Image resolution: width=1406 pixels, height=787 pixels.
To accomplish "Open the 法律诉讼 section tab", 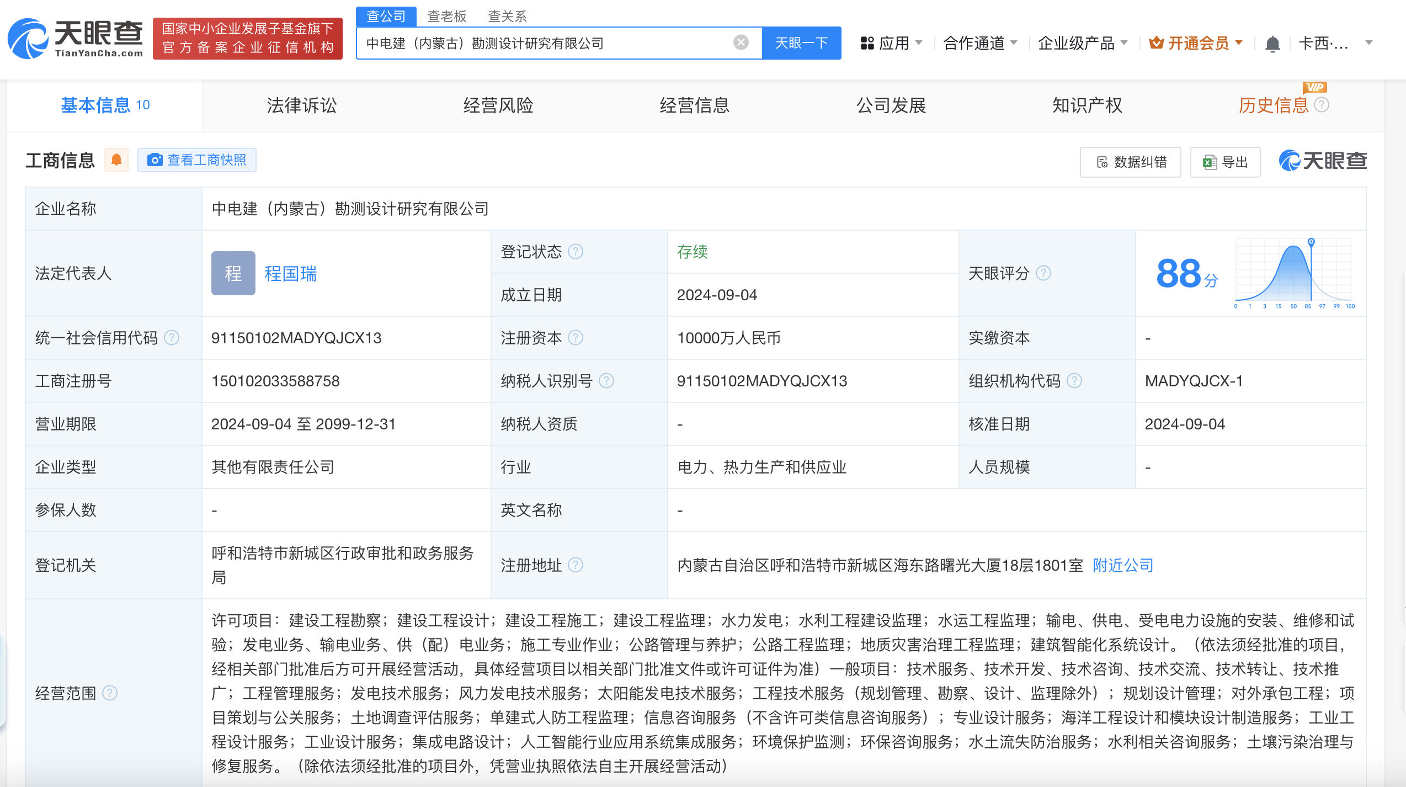I will tap(301, 105).
